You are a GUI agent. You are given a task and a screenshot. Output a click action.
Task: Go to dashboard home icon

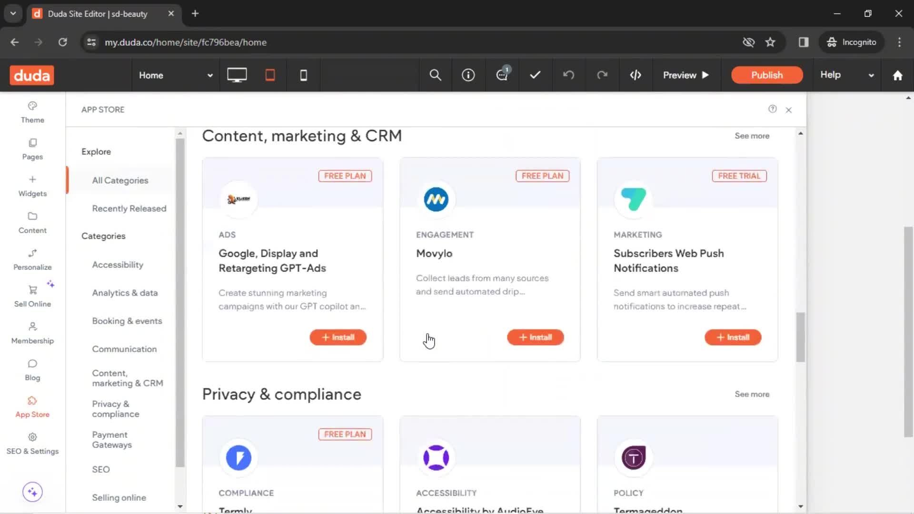coord(897,75)
